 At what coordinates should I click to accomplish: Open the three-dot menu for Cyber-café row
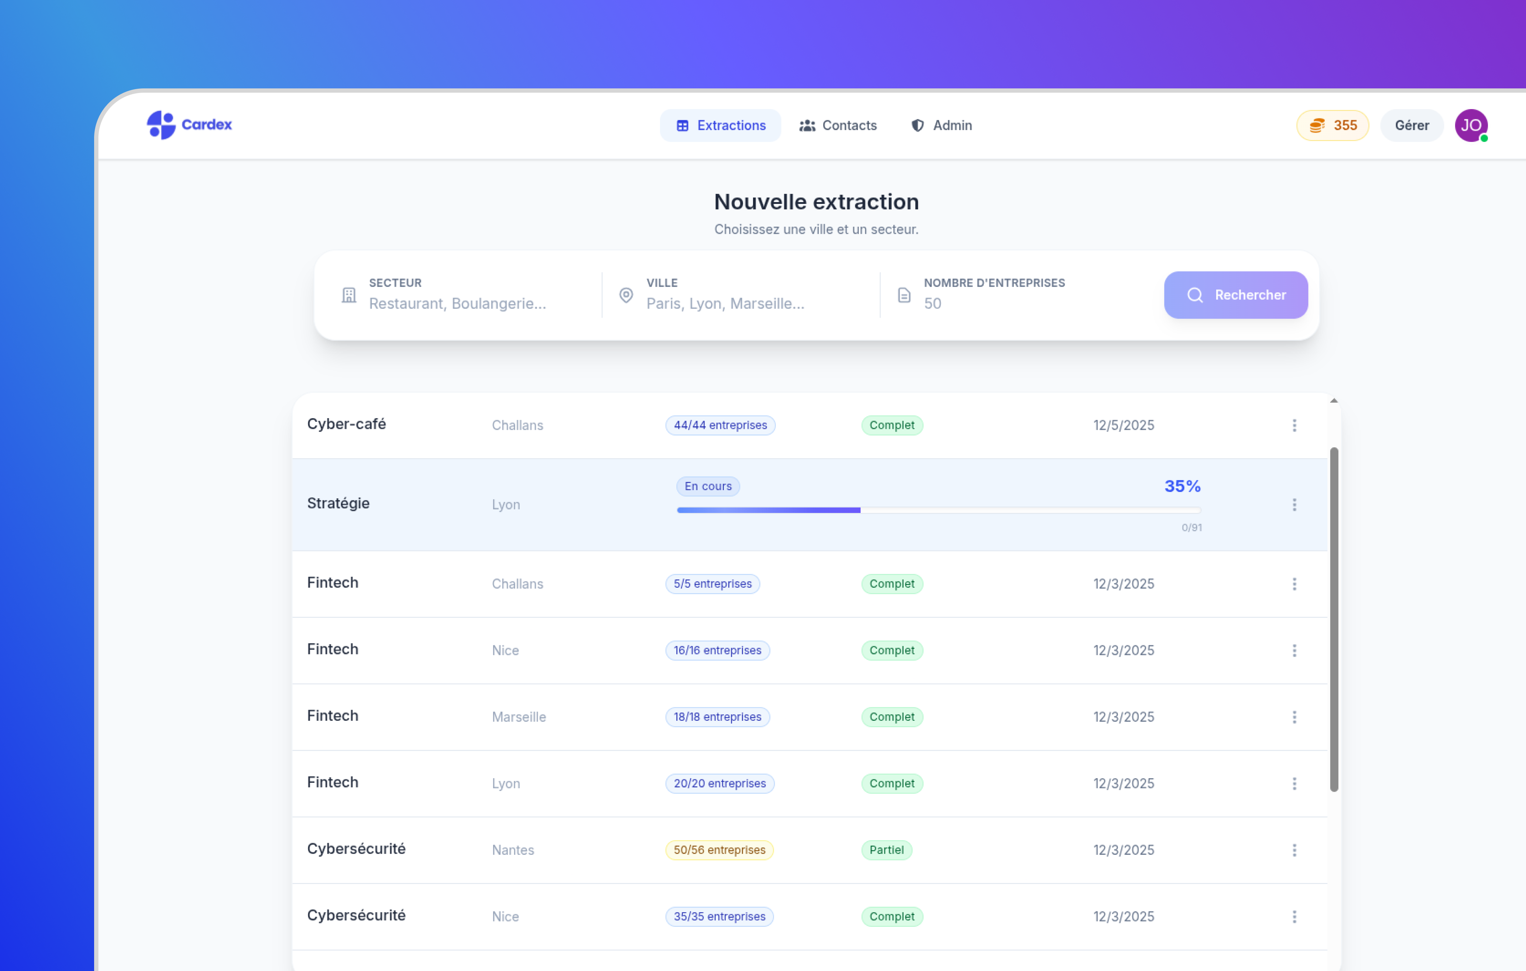[x=1294, y=425]
